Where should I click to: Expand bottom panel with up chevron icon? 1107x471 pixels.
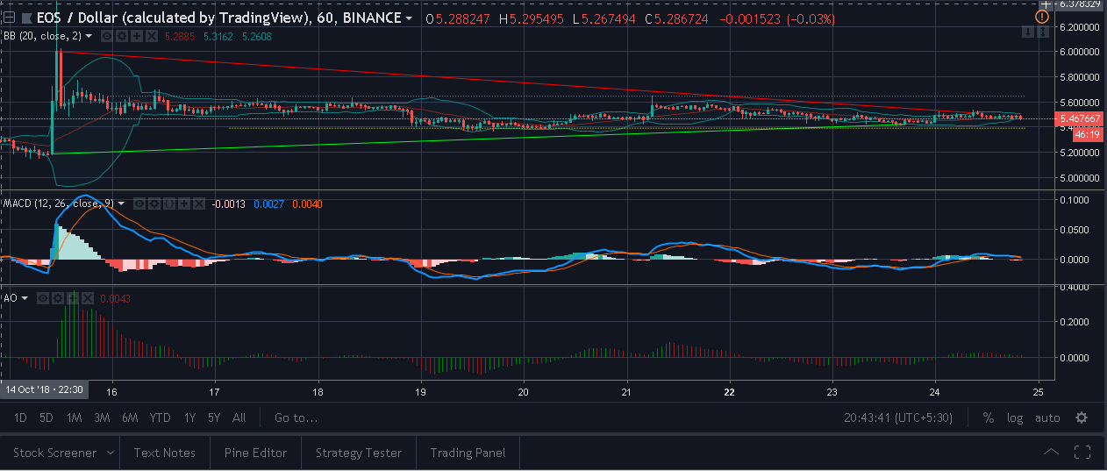pyautogui.click(x=1051, y=453)
